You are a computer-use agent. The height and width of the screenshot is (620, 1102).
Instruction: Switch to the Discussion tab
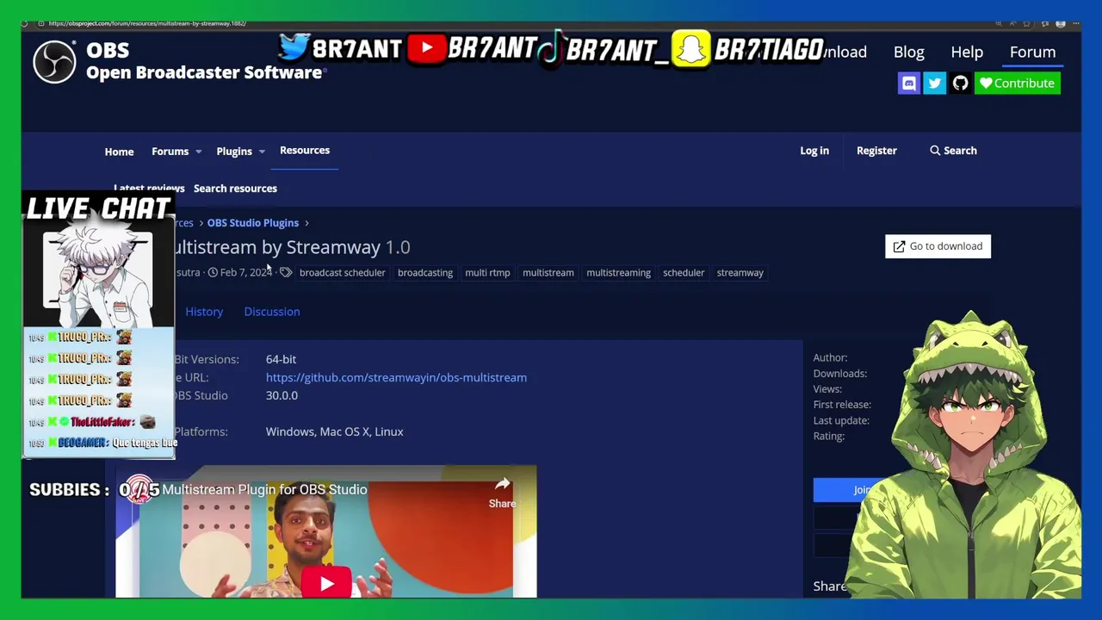272,312
